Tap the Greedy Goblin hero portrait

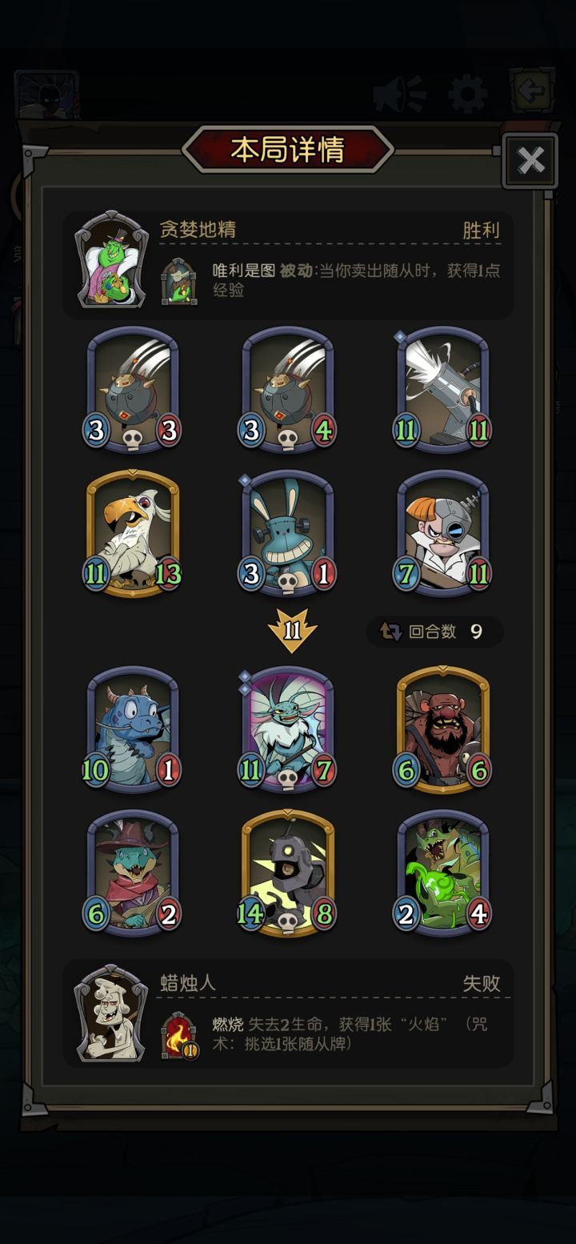112,259
